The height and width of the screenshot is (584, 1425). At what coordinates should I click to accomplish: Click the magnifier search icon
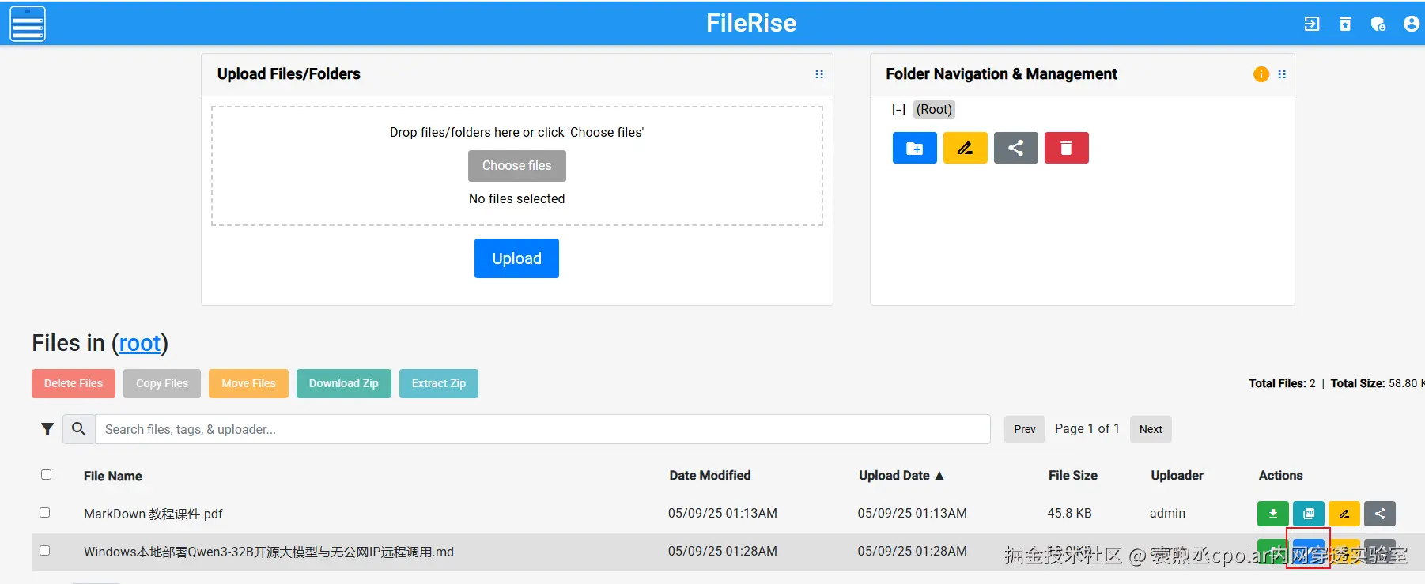coord(79,429)
